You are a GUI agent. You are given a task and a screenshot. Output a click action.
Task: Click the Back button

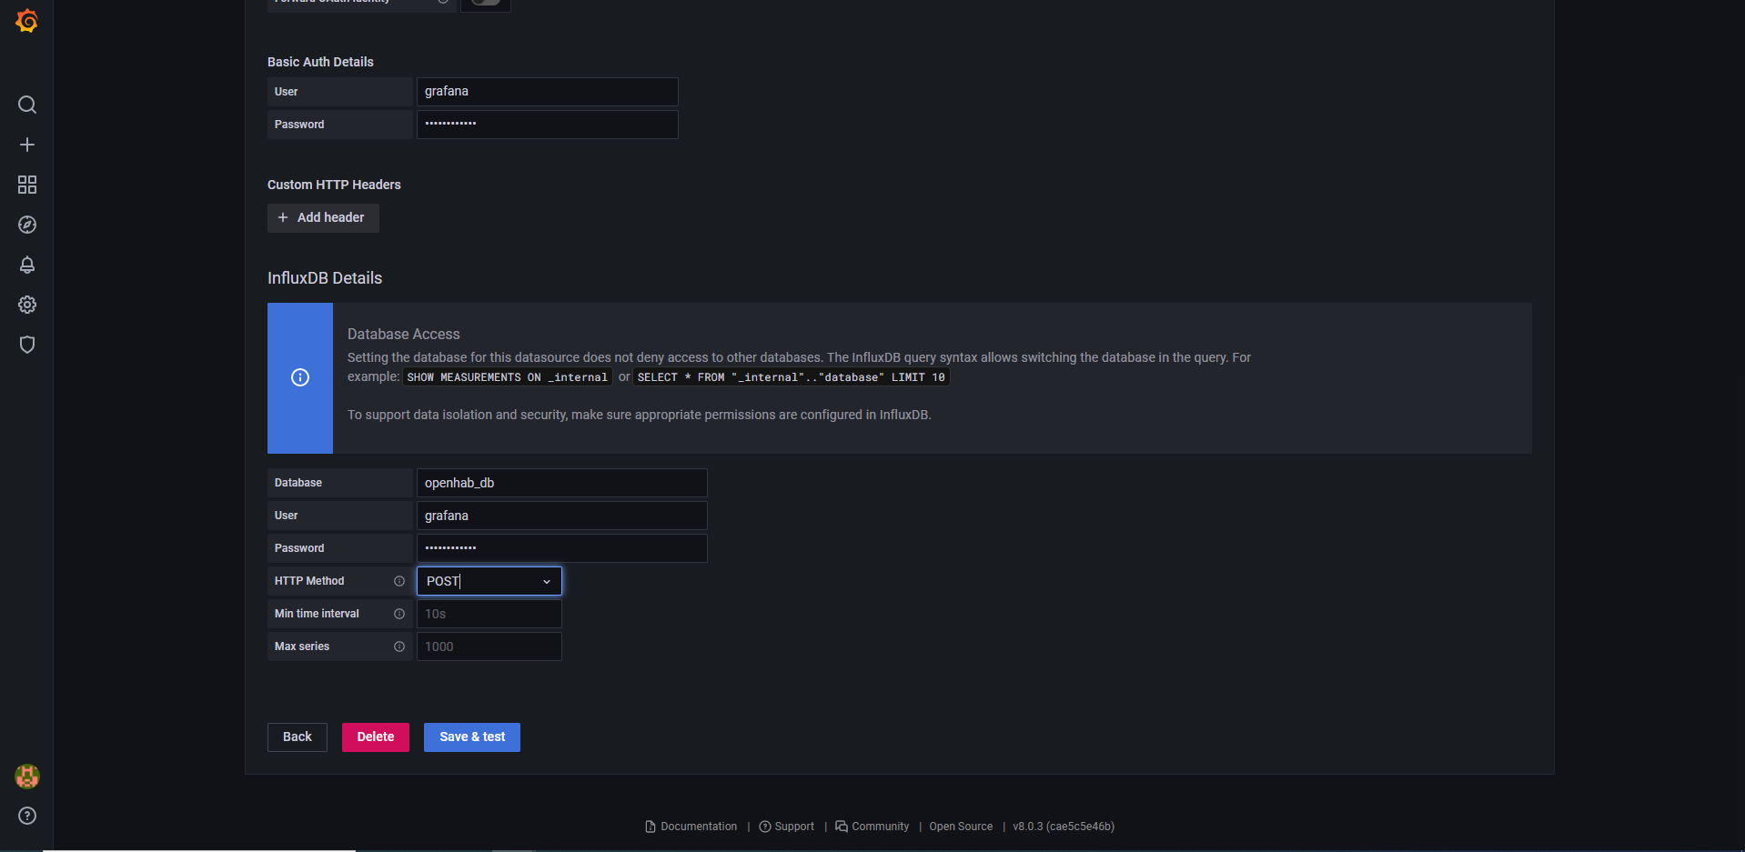298,737
